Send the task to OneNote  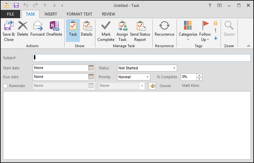coord(54,29)
